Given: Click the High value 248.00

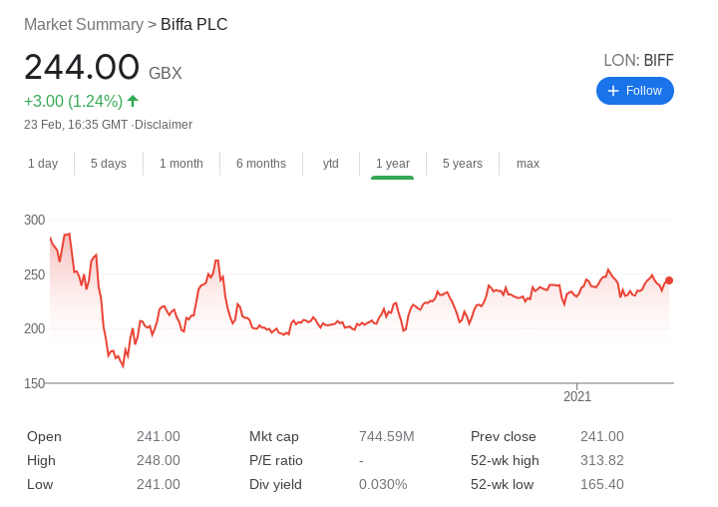Looking at the screenshot, I should tap(158, 460).
